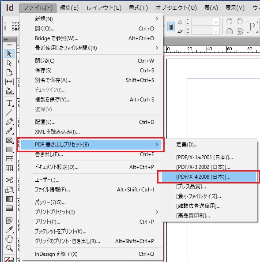Viewport: 260px width, 262px height.
Task: Click the rotate 90° counterclockwise icon
Action: [x=240, y=22]
